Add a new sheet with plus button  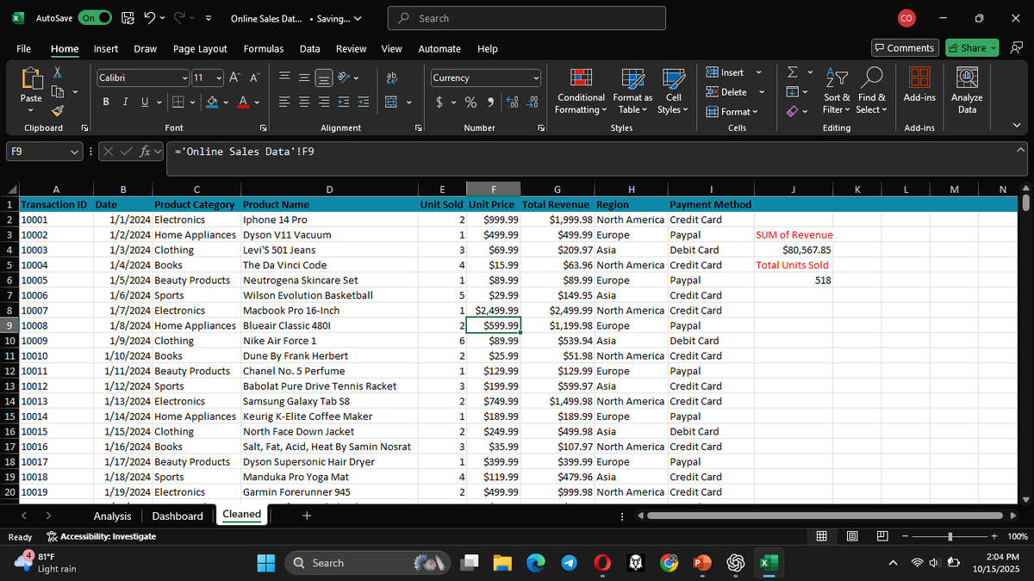pos(308,516)
